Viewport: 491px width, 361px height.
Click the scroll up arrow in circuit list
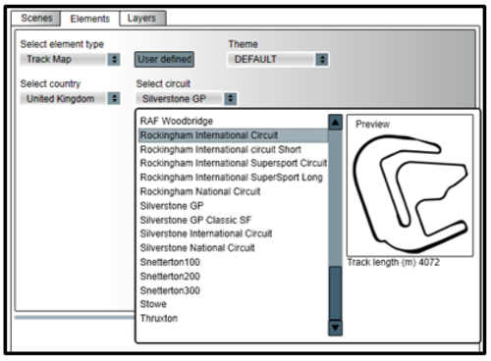(335, 123)
